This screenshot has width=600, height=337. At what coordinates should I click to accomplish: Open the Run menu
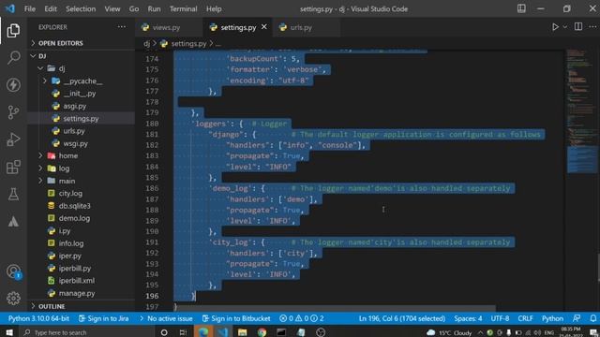[x=154, y=8]
